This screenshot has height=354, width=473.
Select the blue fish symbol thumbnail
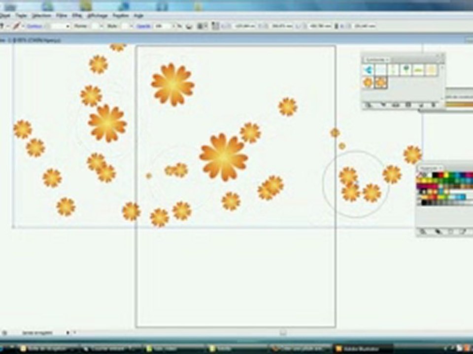click(x=368, y=70)
